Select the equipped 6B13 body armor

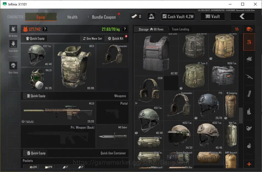(75, 67)
